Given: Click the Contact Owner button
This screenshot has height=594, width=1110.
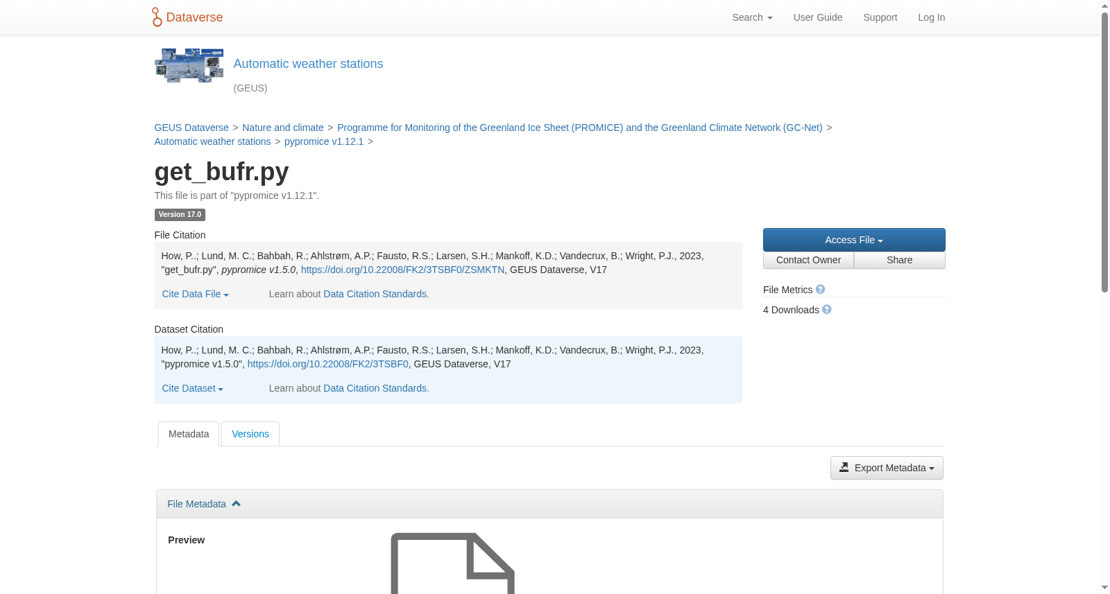Looking at the screenshot, I should [808, 260].
